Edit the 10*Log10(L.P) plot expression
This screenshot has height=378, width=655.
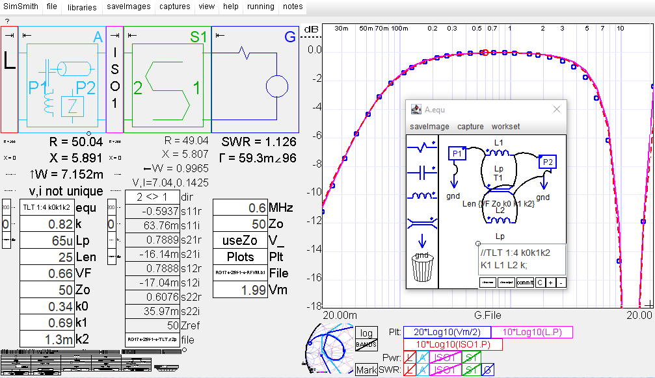click(532, 332)
